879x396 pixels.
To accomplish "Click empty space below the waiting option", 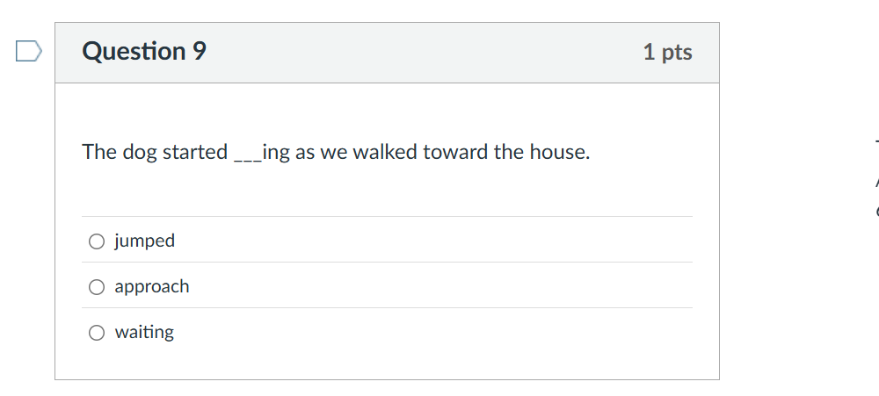I will (x=387, y=362).
